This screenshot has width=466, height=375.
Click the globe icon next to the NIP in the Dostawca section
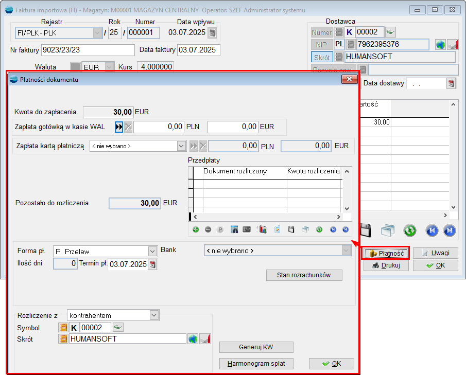pyautogui.click(x=440, y=45)
